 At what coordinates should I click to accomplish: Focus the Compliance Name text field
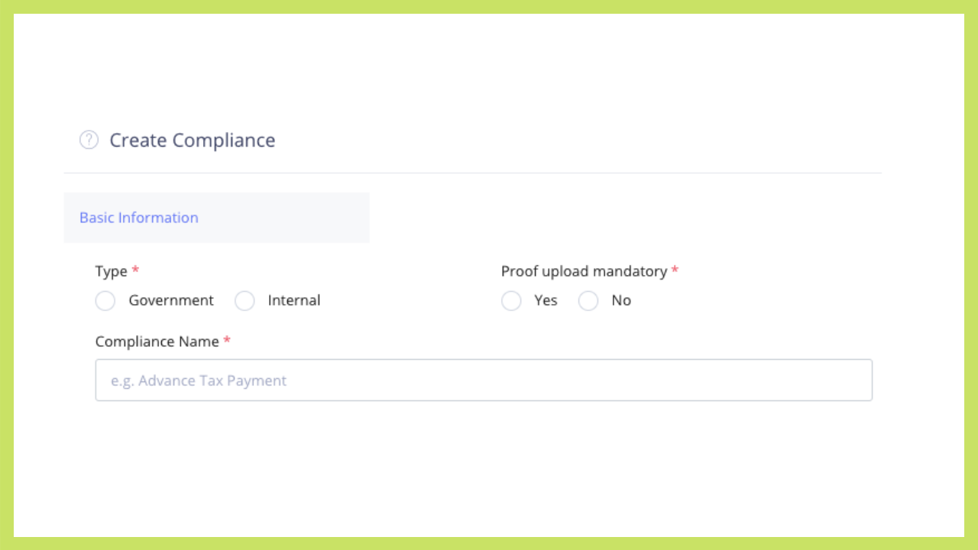tap(484, 380)
